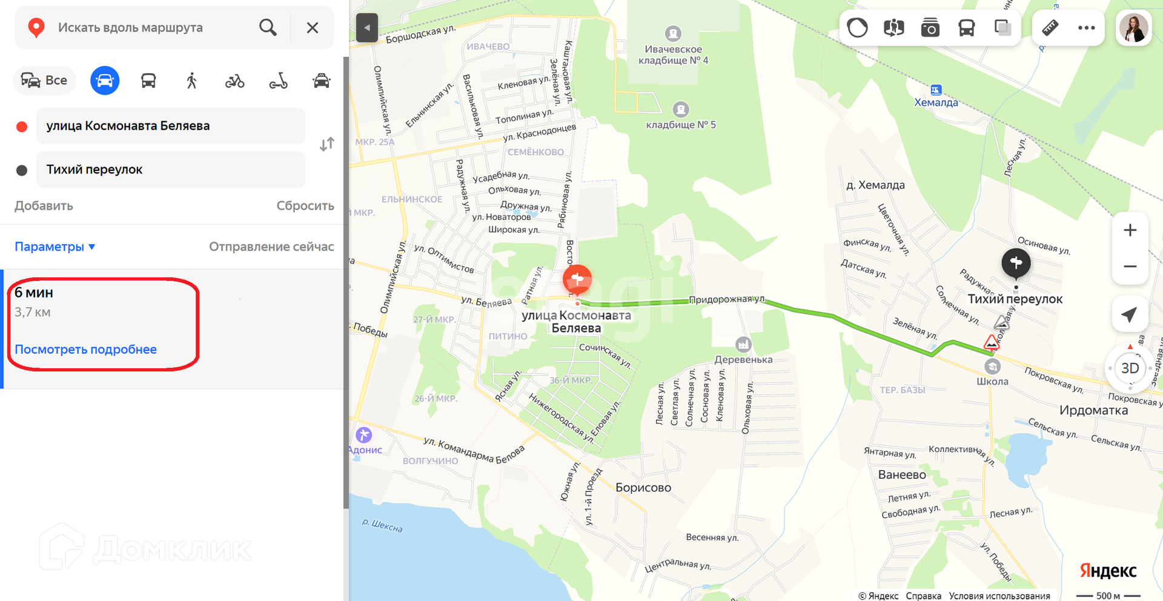Choose the walking route mode

[191, 81]
